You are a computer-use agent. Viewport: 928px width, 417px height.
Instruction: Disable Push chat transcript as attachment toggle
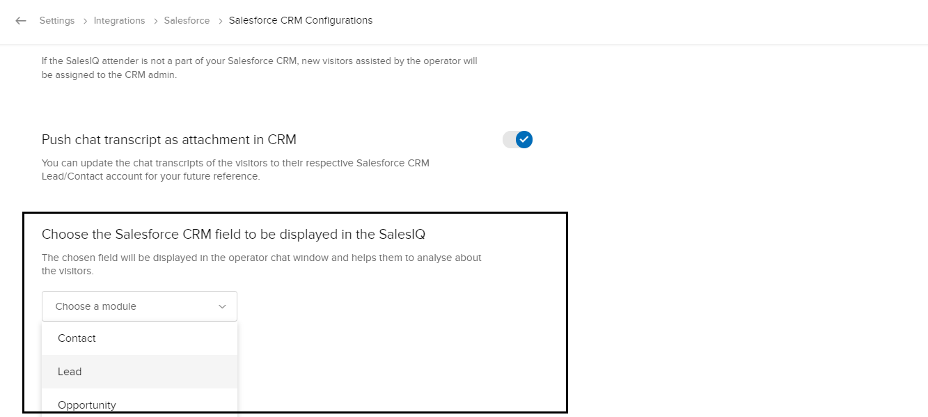click(517, 140)
